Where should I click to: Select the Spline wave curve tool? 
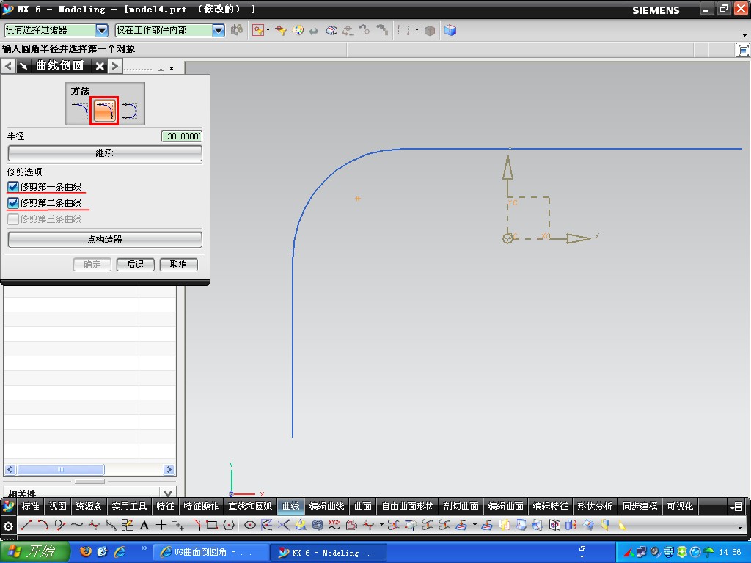(x=76, y=525)
